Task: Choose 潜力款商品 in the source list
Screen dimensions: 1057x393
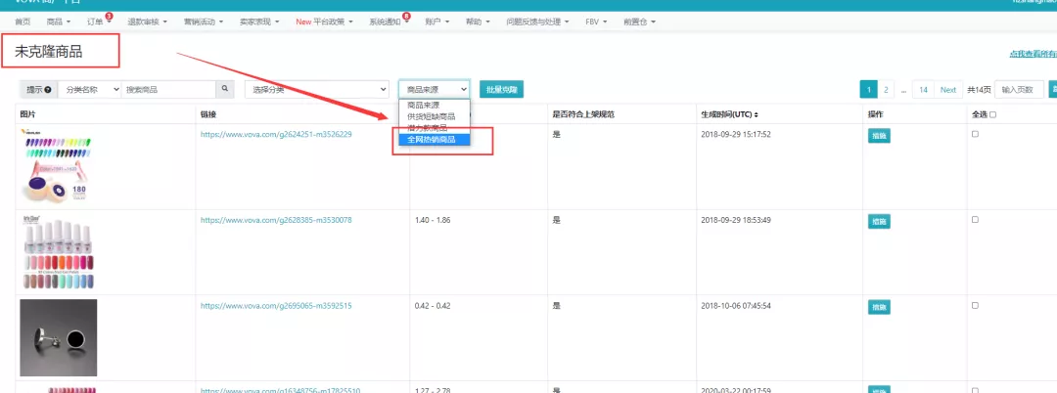Action: coord(435,128)
